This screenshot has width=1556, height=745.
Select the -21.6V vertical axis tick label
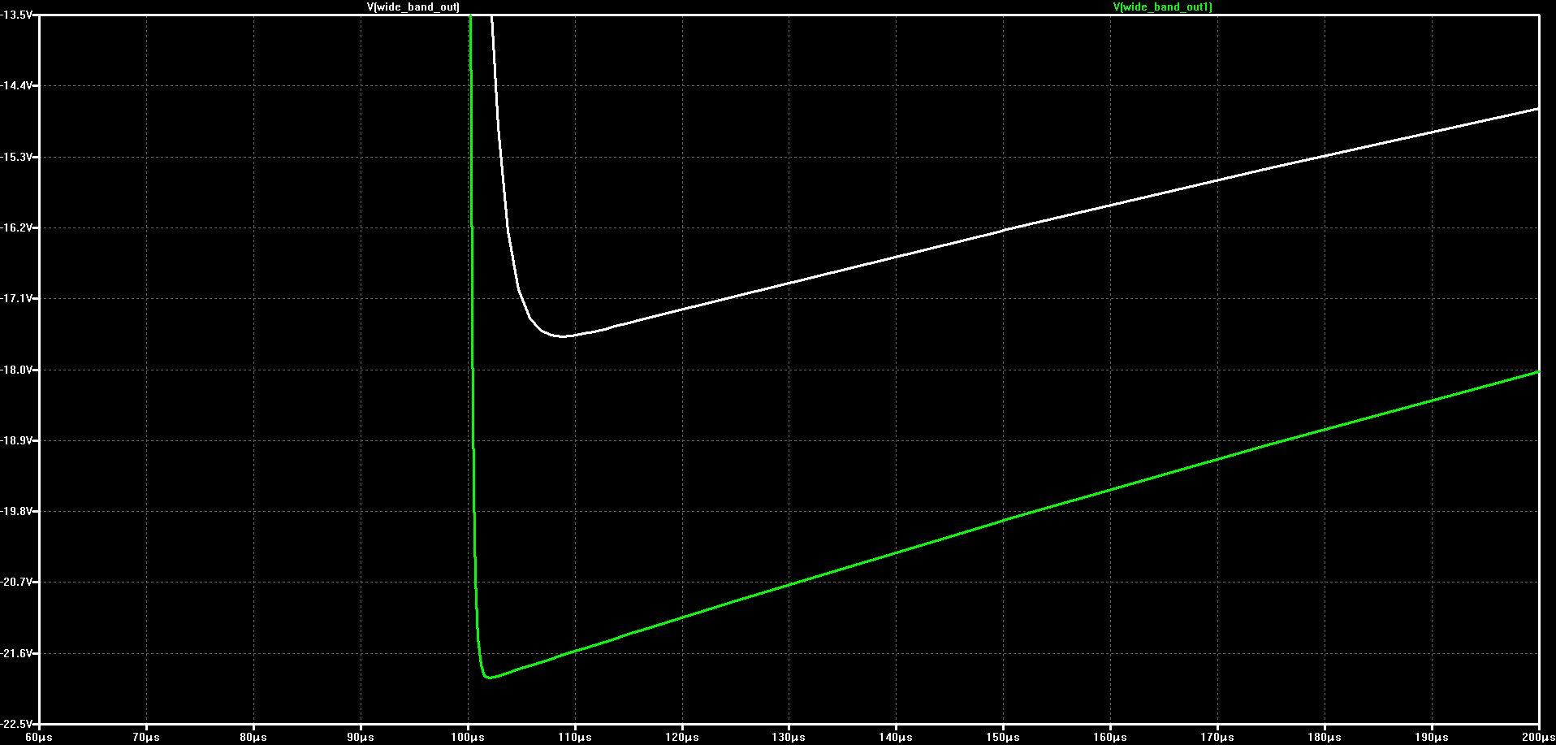(17, 653)
